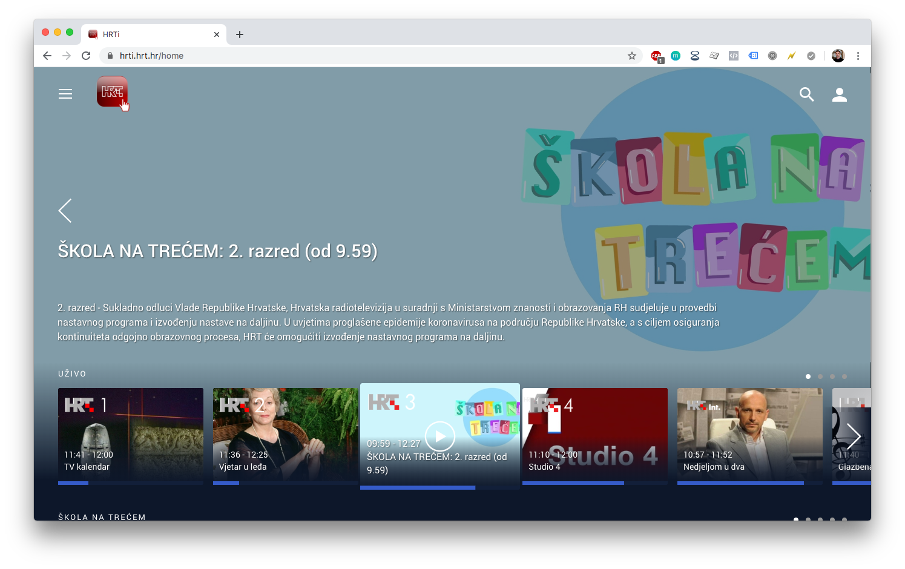
Task: Bookmark page with the star icon
Action: pos(632,56)
